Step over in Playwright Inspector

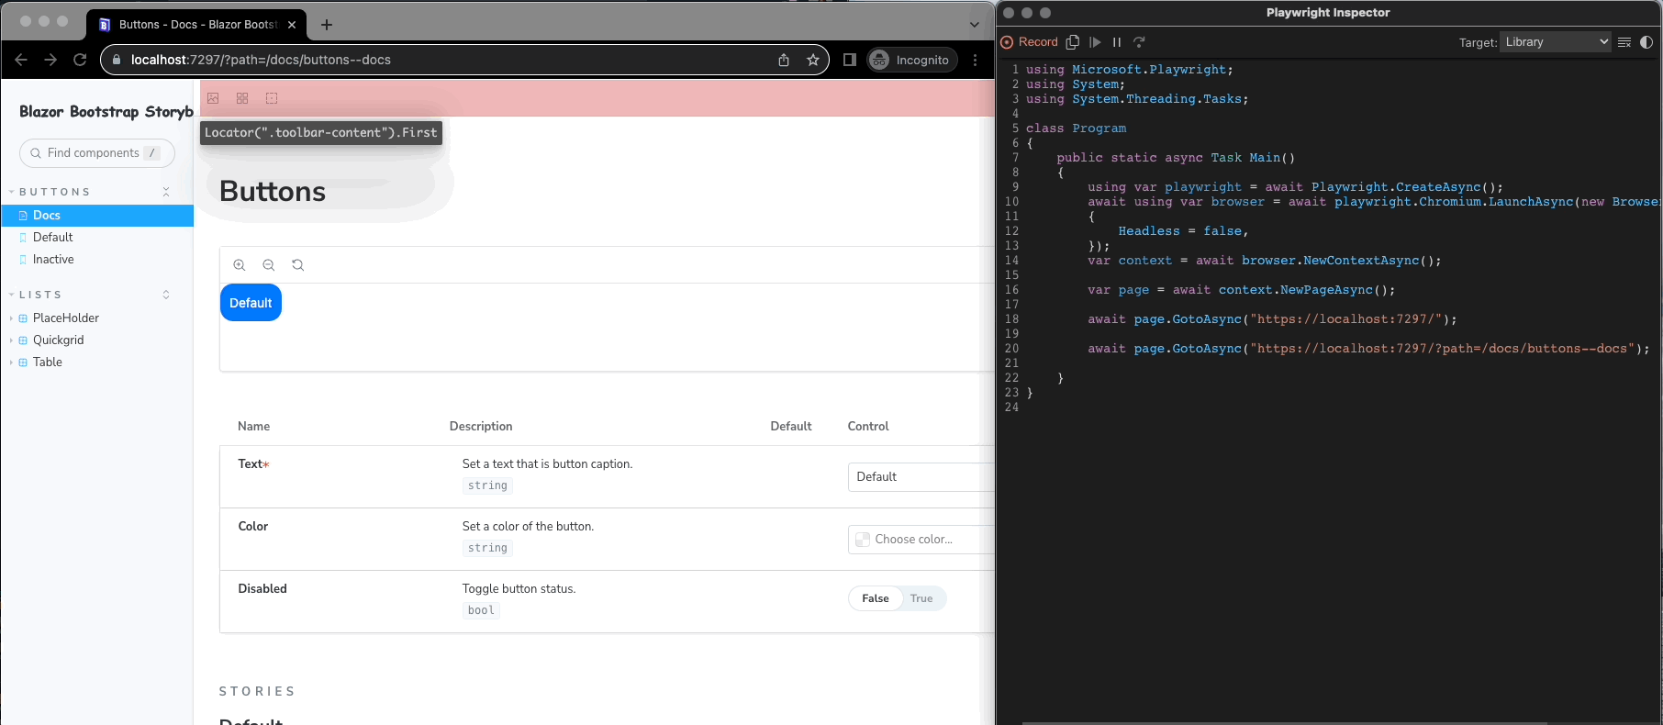click(x=1139, y=42)
